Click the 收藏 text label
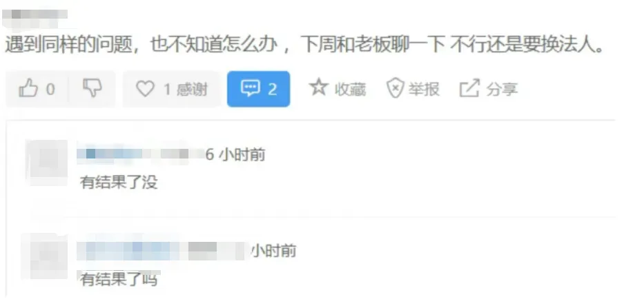 click(350, 90)
